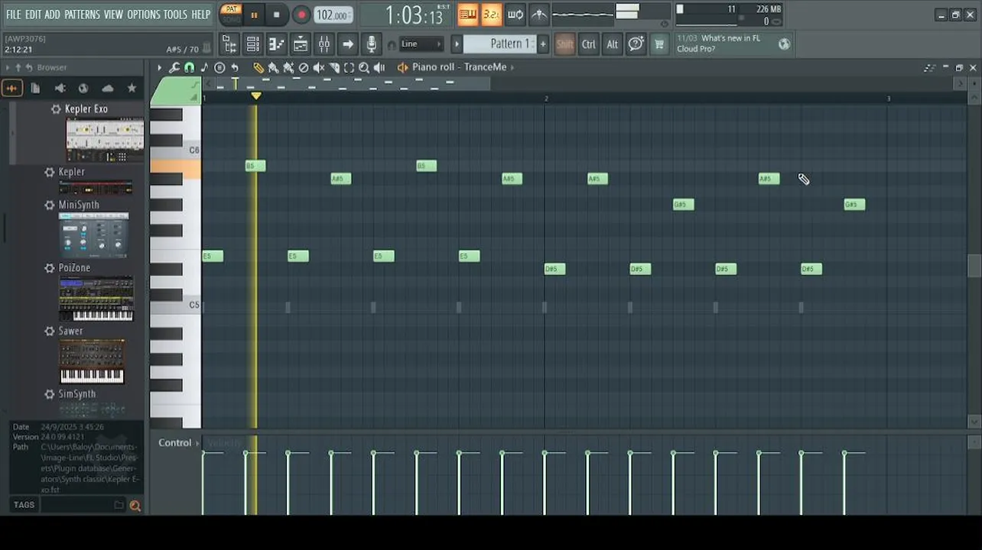
Task: Select the Draw pencil tool
Action: 259,67
